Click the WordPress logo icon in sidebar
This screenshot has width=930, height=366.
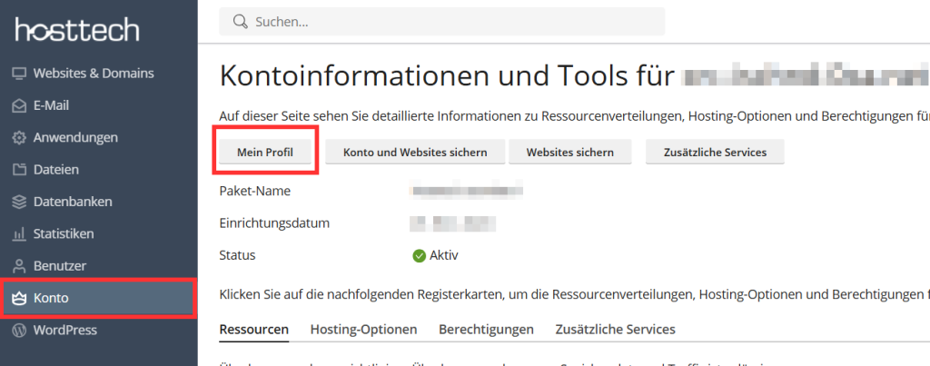coord(18,331)
